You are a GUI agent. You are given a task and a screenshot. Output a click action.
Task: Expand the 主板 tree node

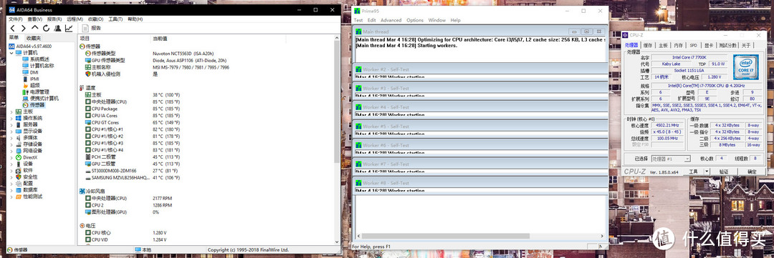pyautogui.click(x=12, y=111)
